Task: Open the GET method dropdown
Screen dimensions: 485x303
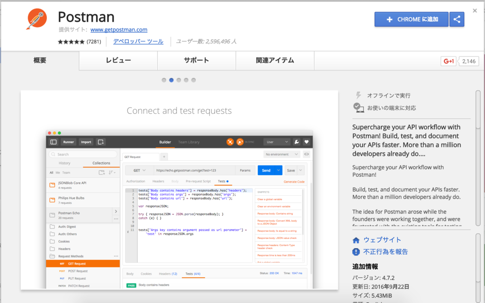Action: (x=140, y=170)
